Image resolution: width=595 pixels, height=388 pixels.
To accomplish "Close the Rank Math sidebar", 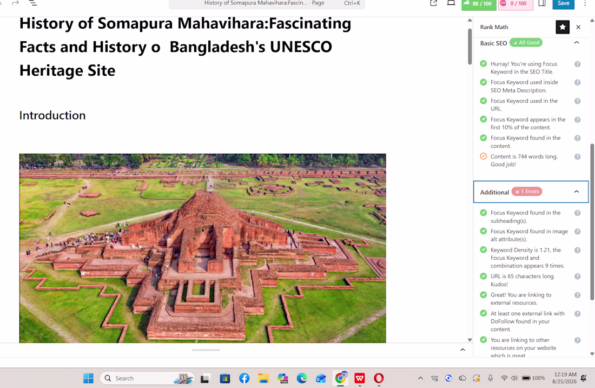I will 578,27.
